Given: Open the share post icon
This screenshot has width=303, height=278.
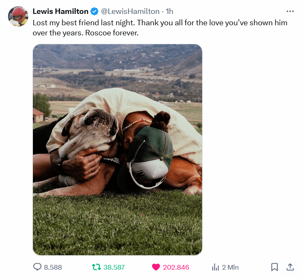Looking at the screenshot, I should tap(290, 267).
